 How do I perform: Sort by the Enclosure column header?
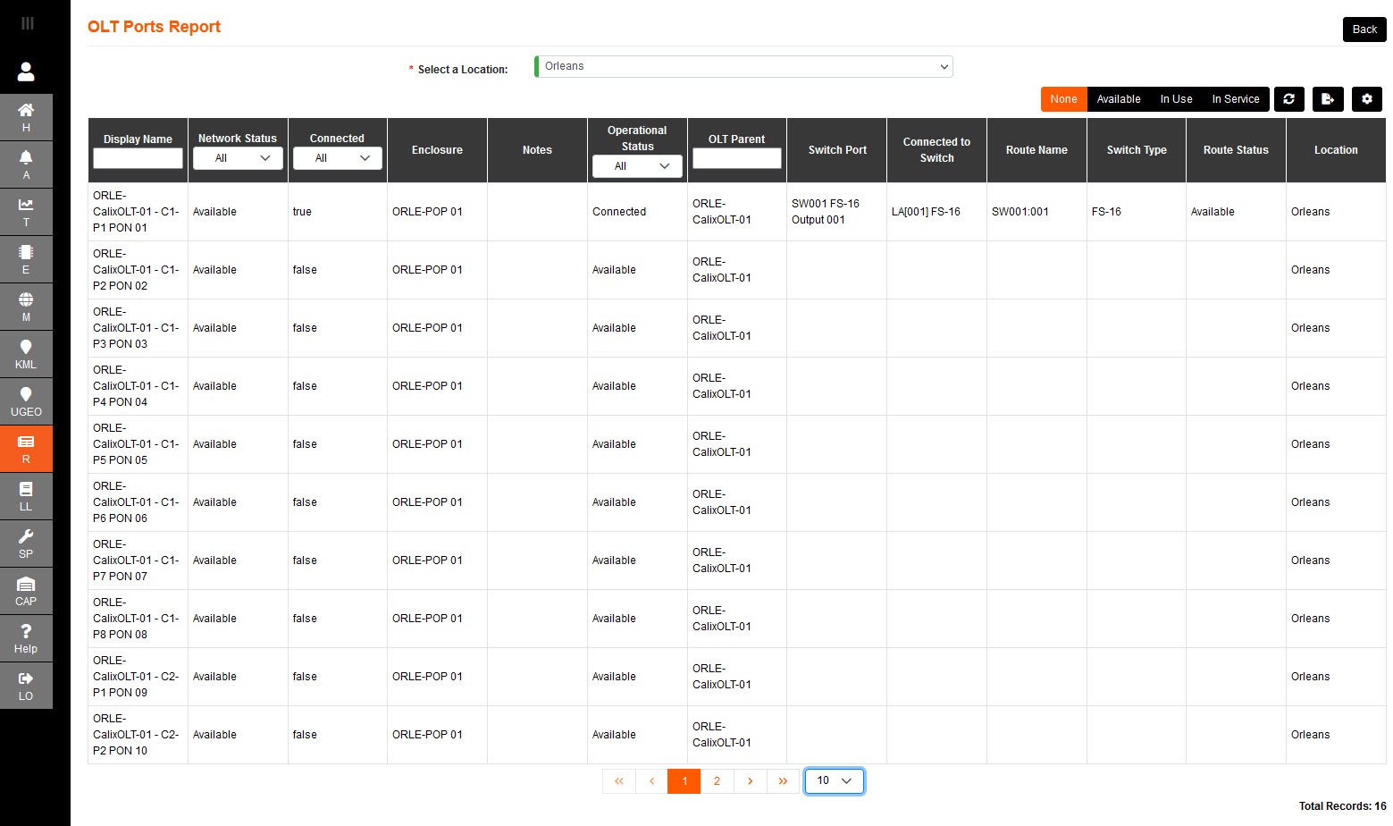437,150
